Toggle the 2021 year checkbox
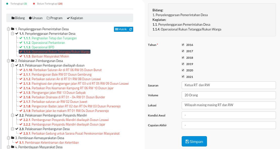 click(x=183, y=76)
